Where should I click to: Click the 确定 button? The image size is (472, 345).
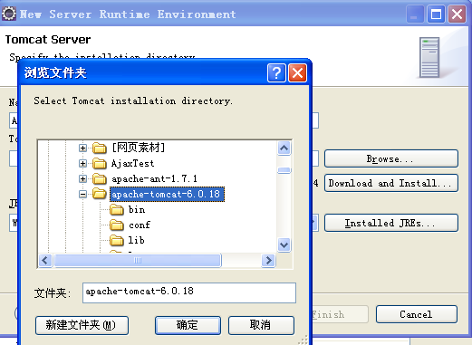[188, 325]
